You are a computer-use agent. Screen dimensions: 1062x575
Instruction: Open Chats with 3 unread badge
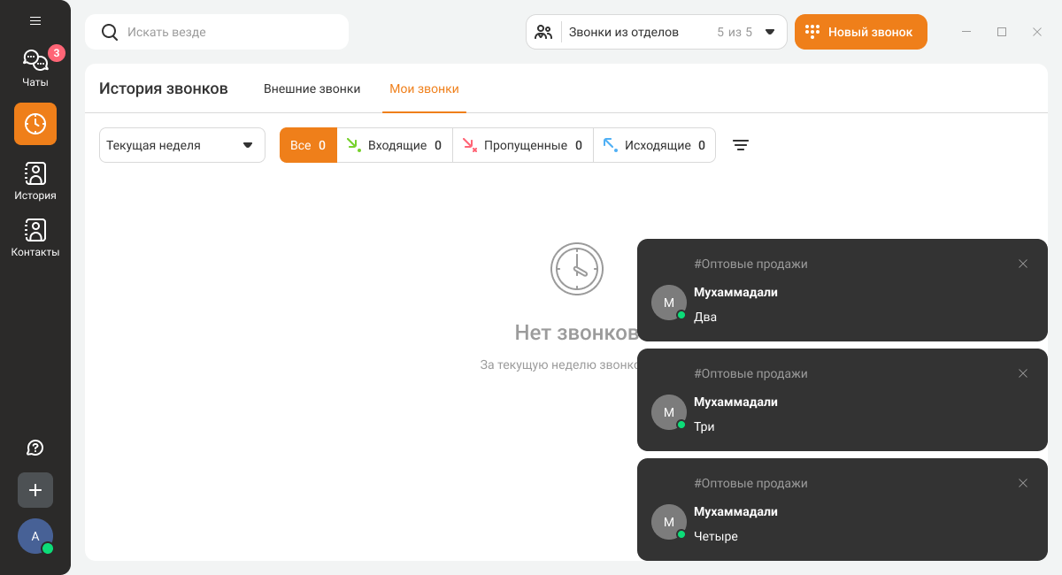[x=35, y=68]
